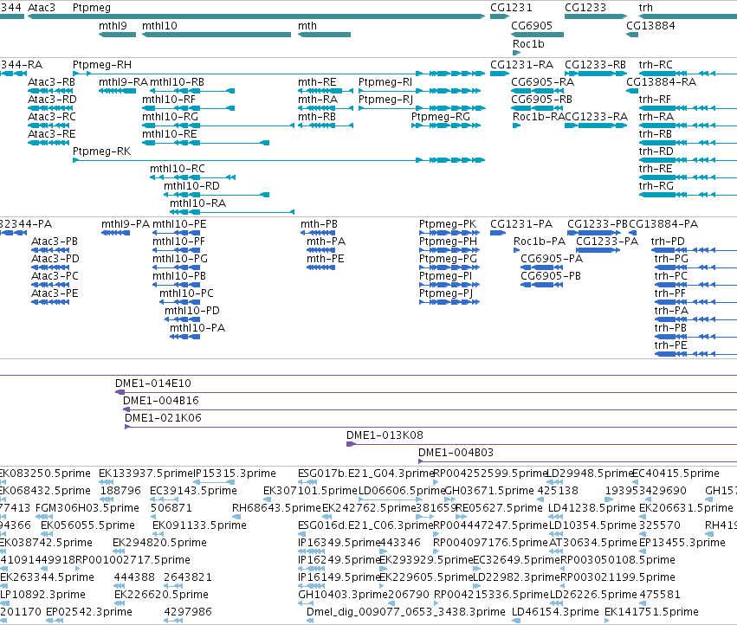Select the LP10892.3prime EST

click(3, 602)
